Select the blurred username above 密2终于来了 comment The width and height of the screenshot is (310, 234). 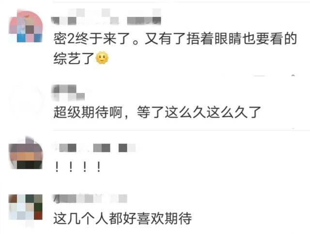tap(106, 17)
